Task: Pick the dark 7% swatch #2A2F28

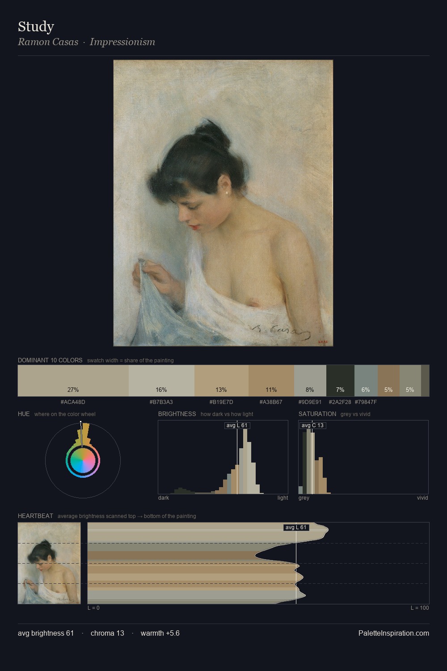Action: coord(340,381)
